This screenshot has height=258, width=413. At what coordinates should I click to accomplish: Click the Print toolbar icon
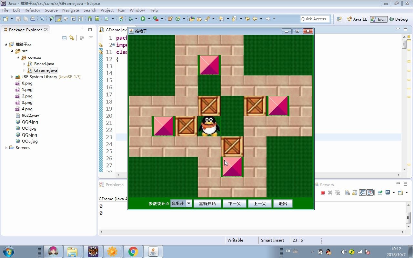pyautogui.click(x=33, y=19)
